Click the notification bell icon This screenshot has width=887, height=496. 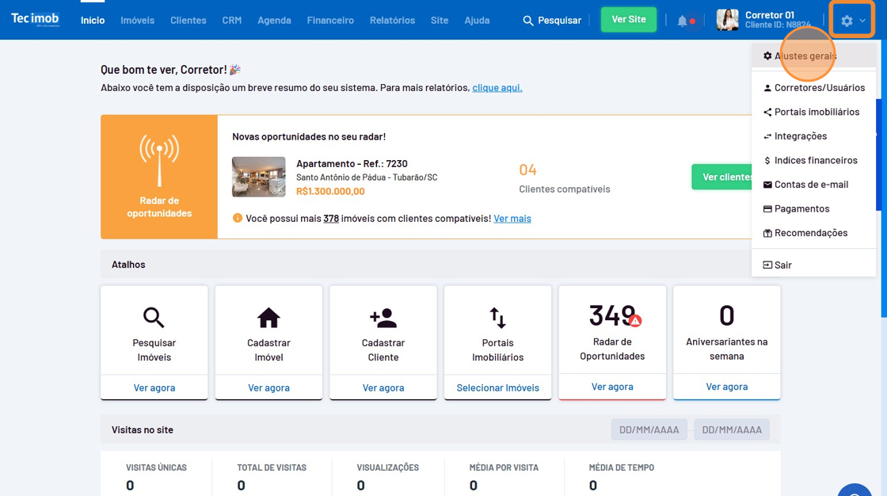tap(682, 21)
